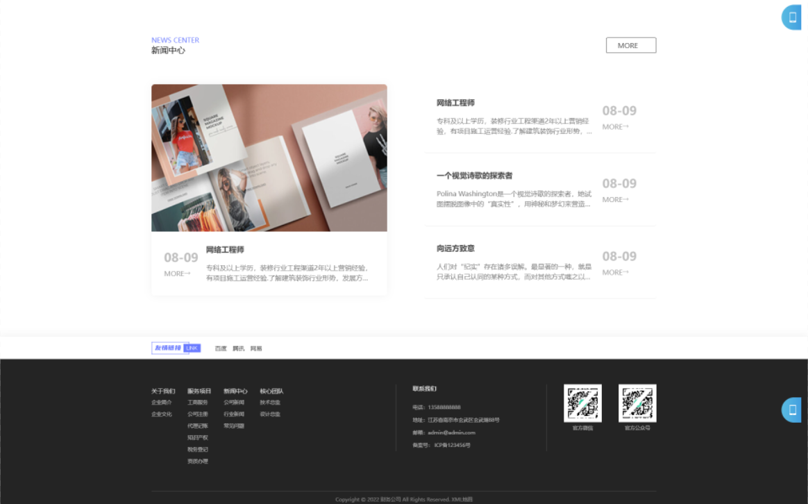
Task: Click the 官方公众号 QR code image
Action: 636,405
